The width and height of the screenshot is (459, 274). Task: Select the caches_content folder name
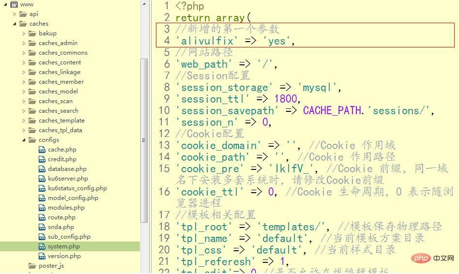(x=60, y=62)
